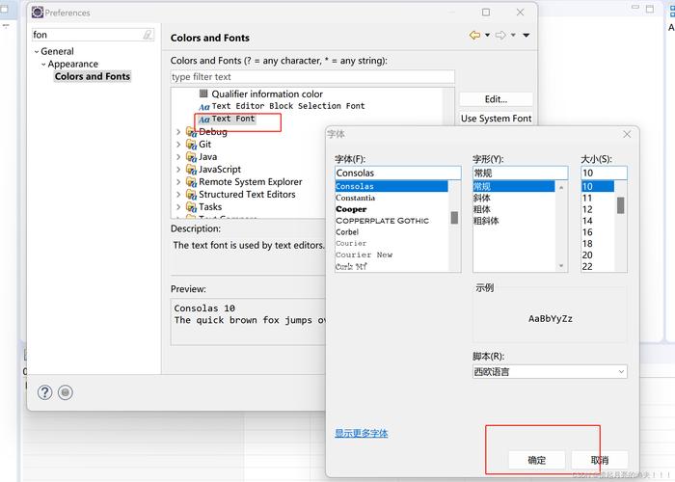Click the help question mark icon
Viewport: 675px width, 482px height.
[44, 392]
